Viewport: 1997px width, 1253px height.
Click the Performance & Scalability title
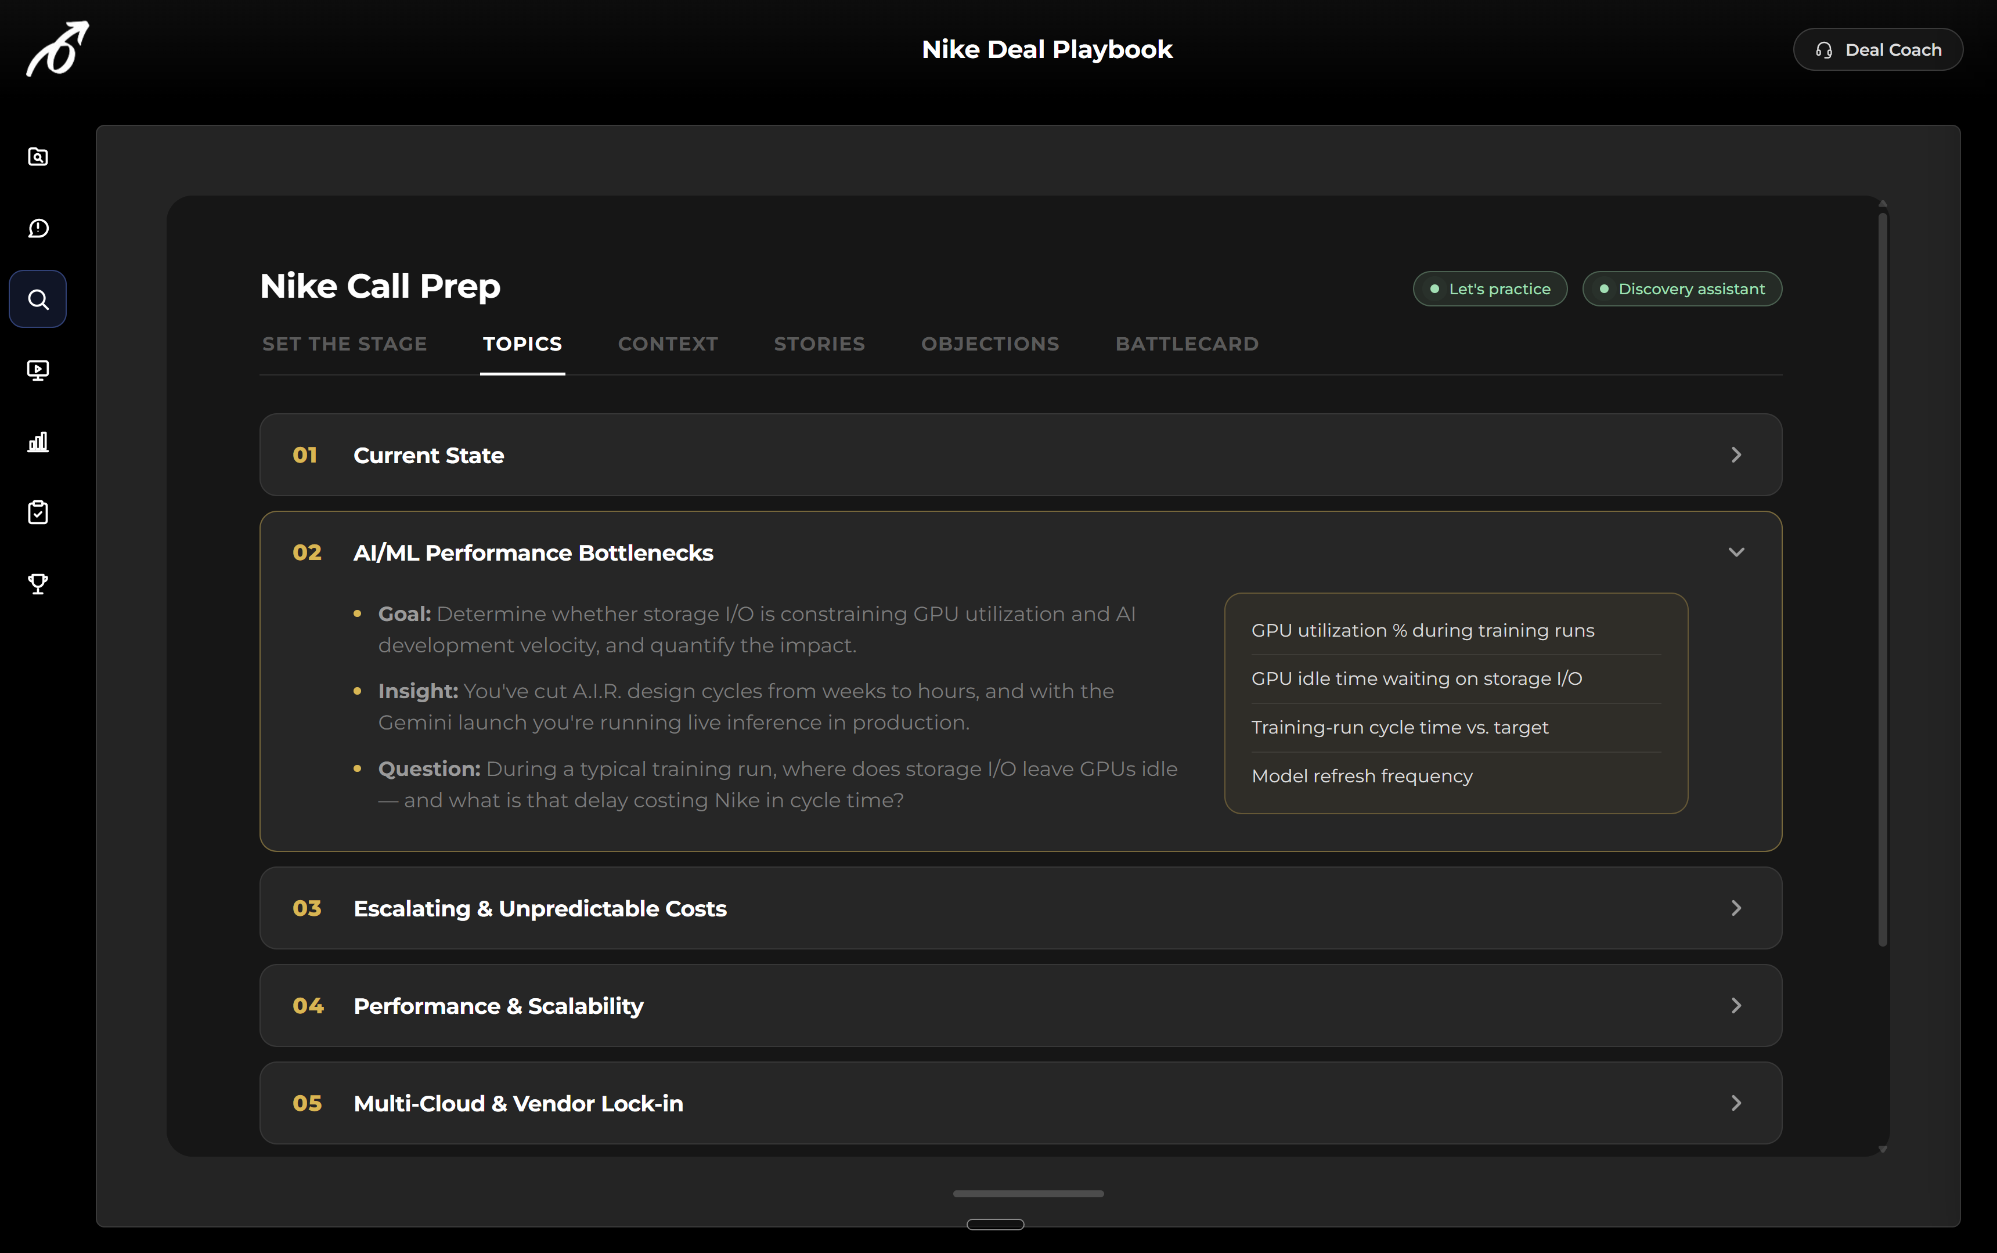click(498, 1006)
